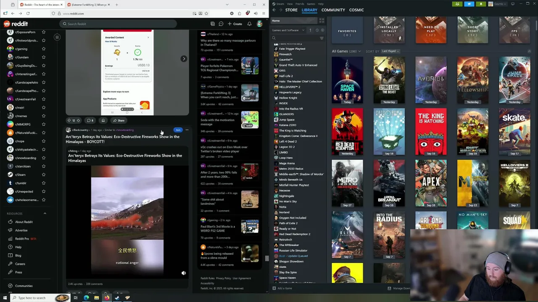This screenshot has height=302, width=538.
Task: Share the post with 12 votes
Action: [x=119, y=120]
